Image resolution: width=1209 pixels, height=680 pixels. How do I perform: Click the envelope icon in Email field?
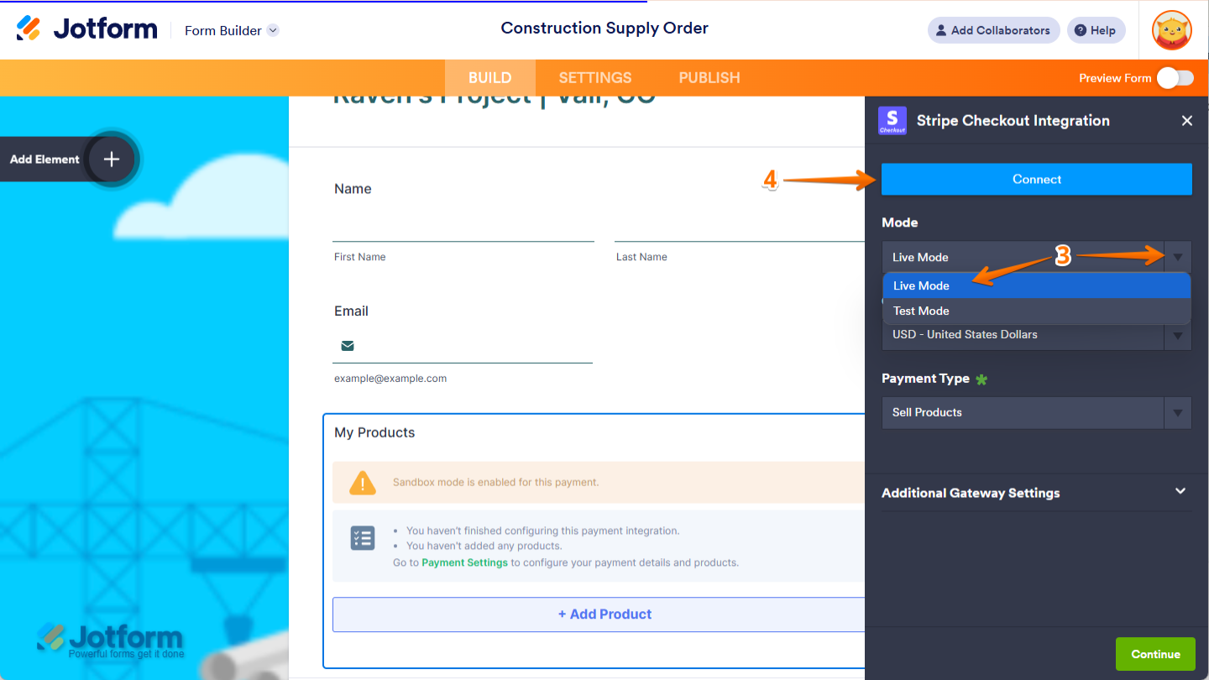coord(348,346)
